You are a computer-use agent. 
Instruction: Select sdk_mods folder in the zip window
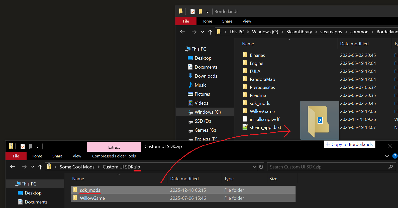[x=183, y=190]
